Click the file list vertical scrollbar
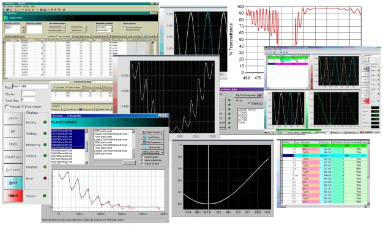The image size is (383, 225). click(x=86, y=147)
